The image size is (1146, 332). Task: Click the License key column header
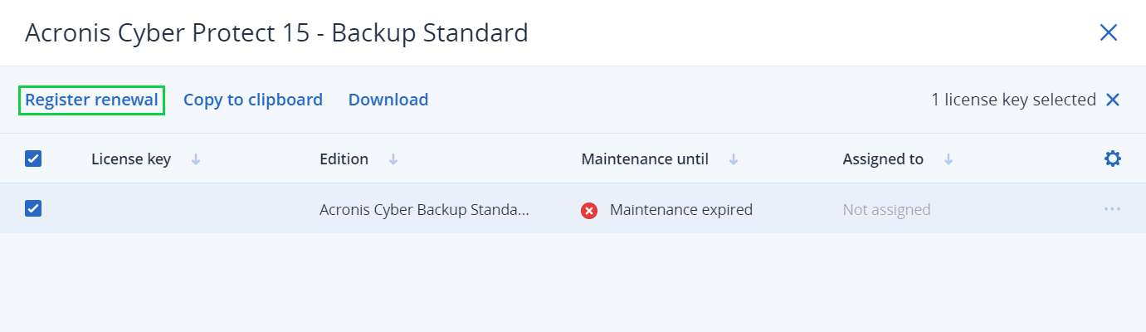point(131,159)
